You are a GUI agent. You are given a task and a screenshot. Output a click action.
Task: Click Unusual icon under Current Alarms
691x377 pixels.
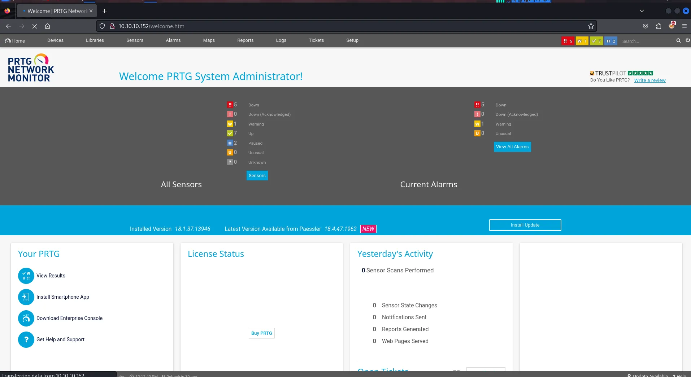(477, 133)
